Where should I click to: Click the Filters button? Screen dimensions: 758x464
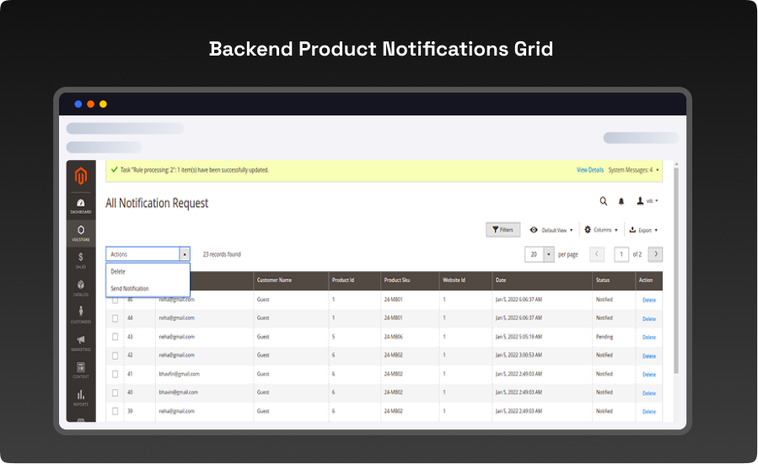pyautogui.click(x=503, y=230)
